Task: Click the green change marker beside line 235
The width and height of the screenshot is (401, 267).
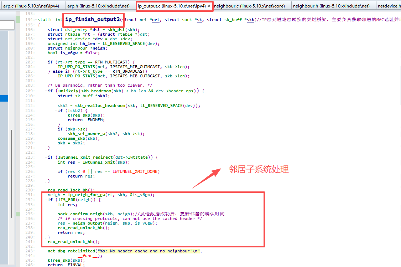Action: pyautogui.click(x=18, y=214)
